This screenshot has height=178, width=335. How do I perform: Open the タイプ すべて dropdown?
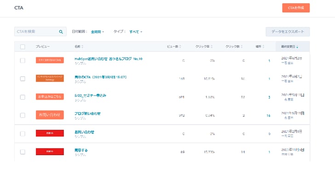pos(136,32)
